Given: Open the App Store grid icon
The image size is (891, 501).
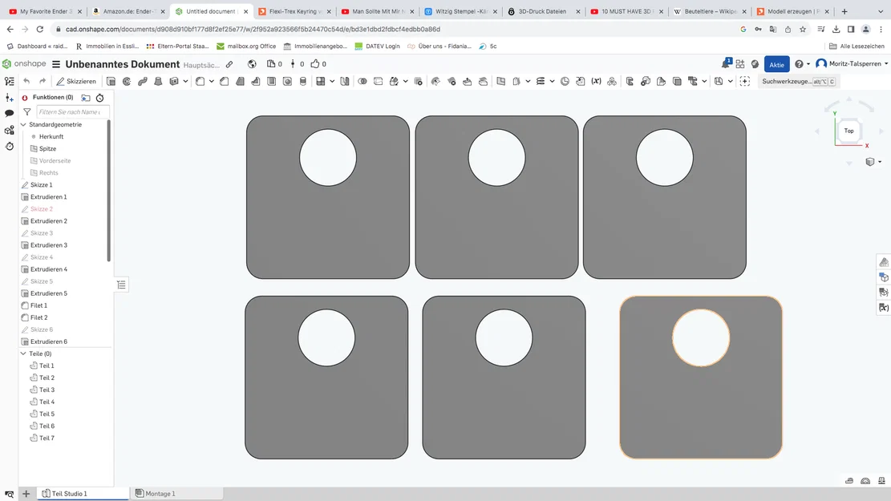Looking at the screenshot, I should 740,64.
